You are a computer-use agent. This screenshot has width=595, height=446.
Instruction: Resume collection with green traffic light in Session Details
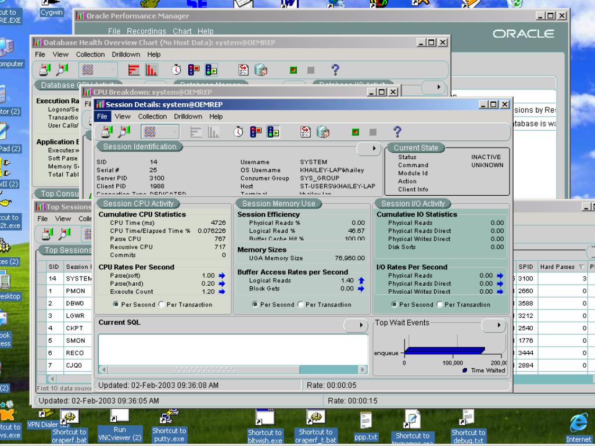(x=273, y=132)
